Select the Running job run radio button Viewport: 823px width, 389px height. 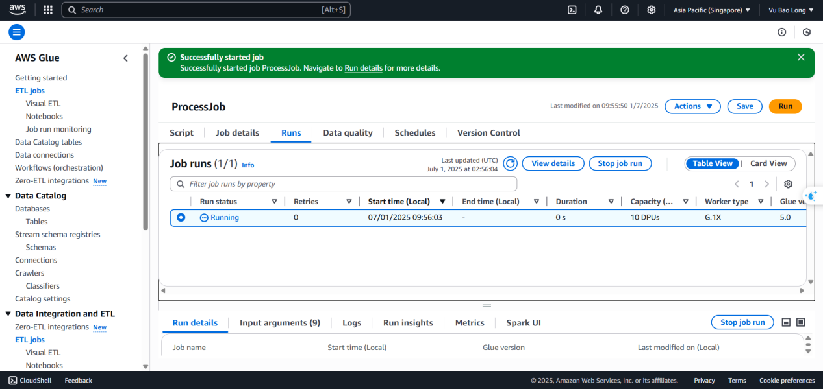click(181, 218)
